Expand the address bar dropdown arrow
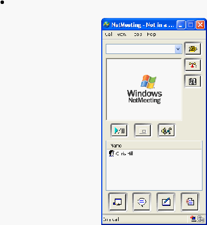 tap(178, 49)
